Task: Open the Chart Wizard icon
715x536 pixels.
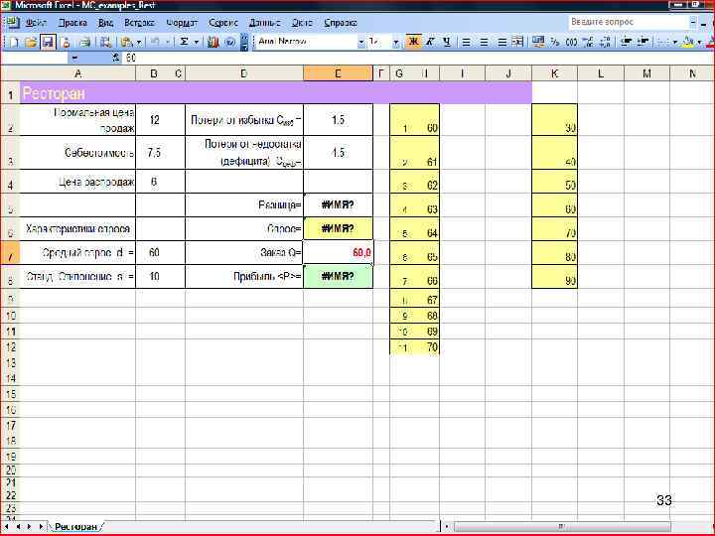Action: click(213, 42)
